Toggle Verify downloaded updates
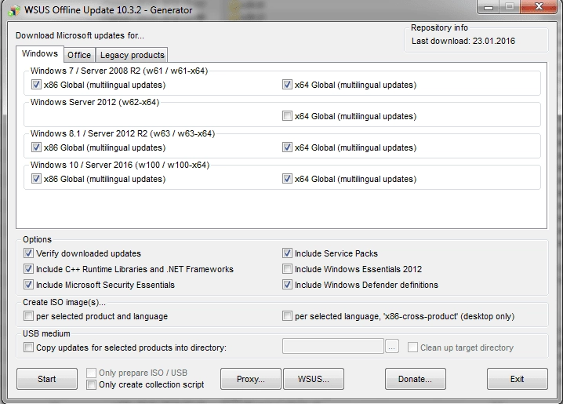 pos(28,253)
